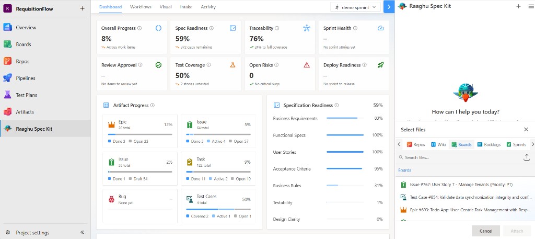Click the Issue 64 total card icon

190,124
